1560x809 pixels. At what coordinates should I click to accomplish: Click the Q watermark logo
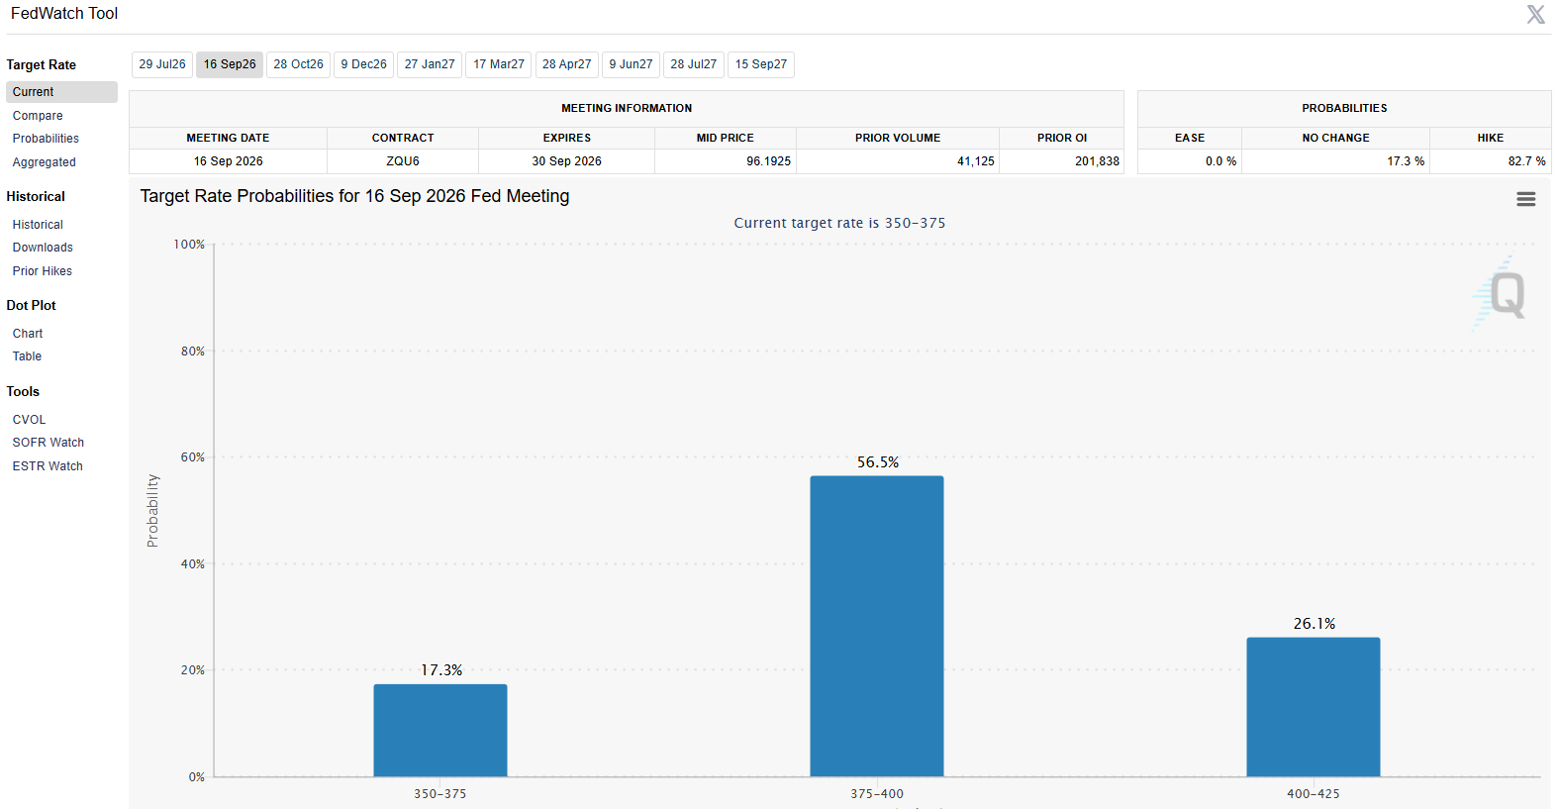pos(1500,293)
